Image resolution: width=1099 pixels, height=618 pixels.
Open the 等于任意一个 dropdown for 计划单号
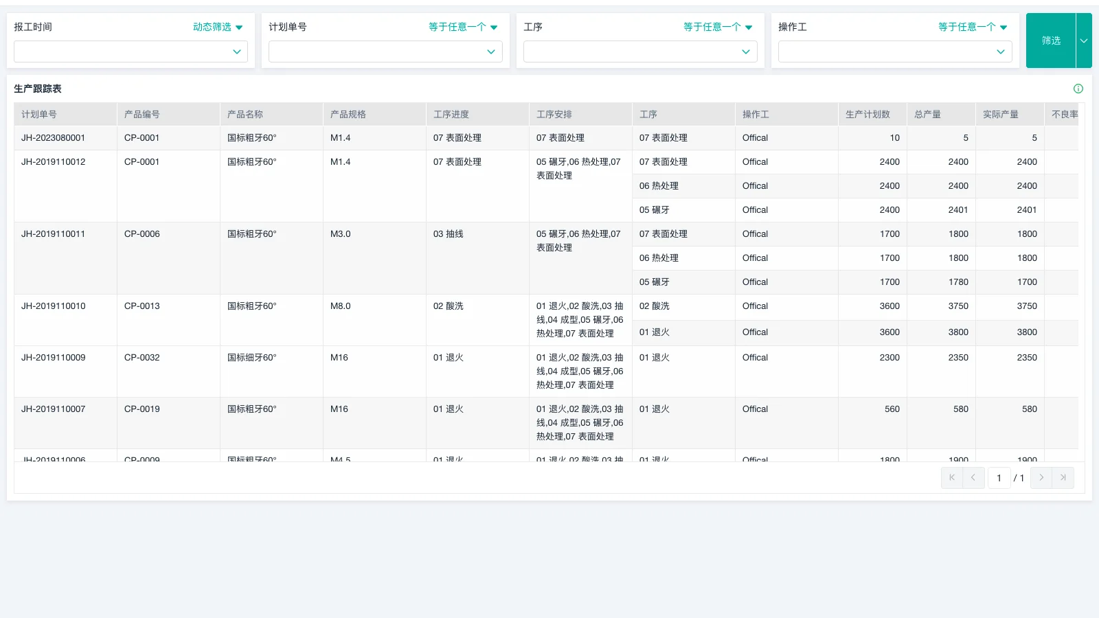[x=463, y=27]
